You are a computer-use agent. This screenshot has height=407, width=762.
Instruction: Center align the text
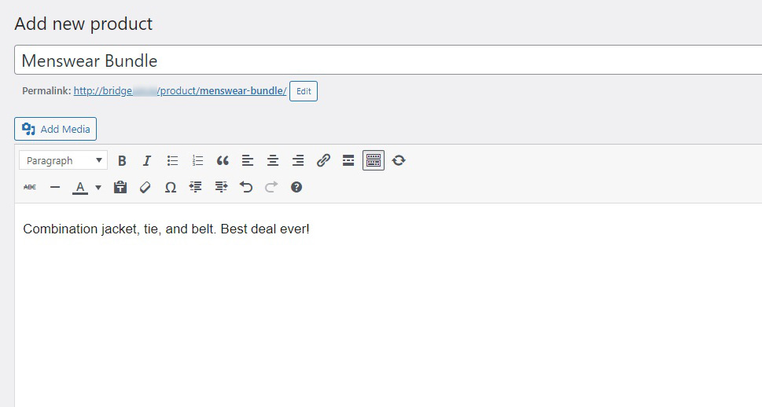tap(273, 160)
